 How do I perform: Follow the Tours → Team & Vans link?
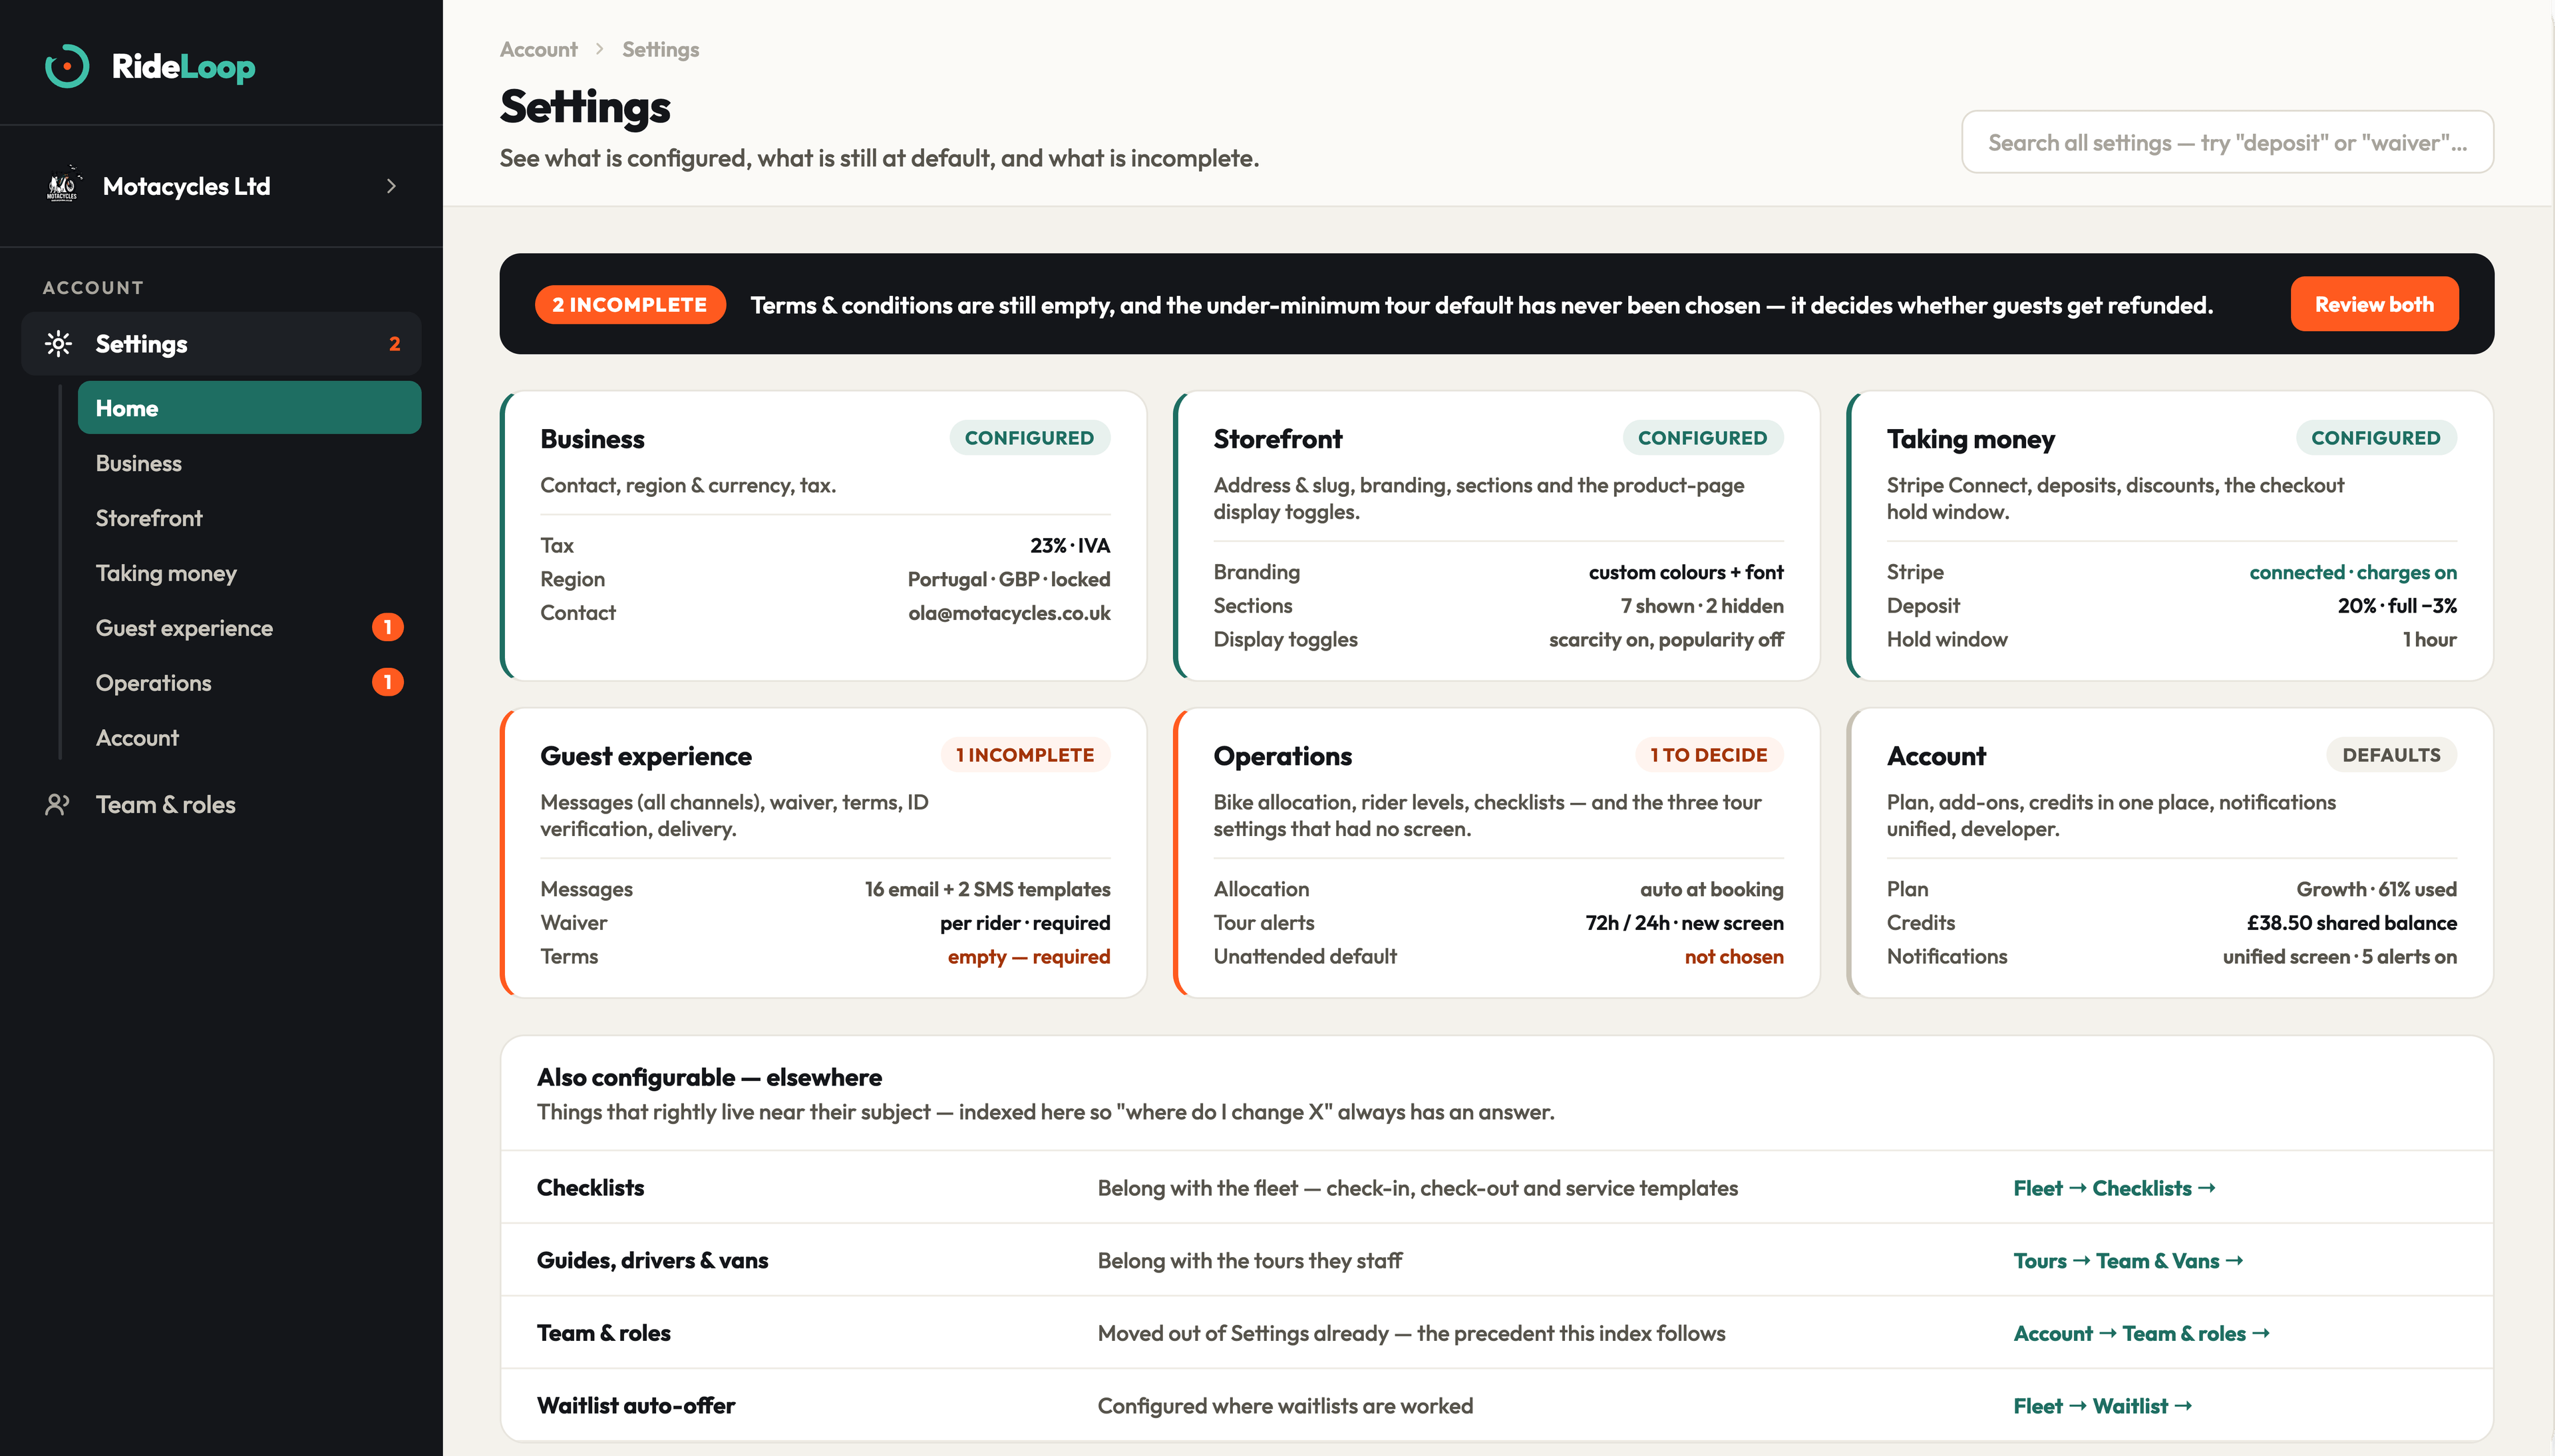2128,1261
